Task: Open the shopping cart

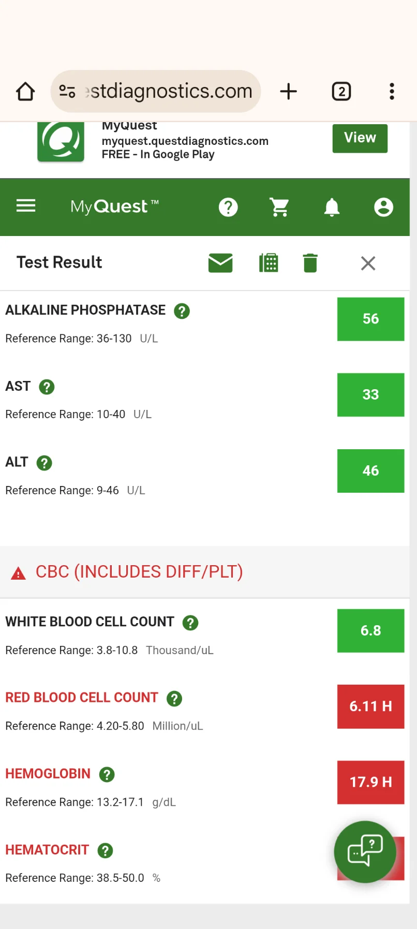Action: click(280, 208)
